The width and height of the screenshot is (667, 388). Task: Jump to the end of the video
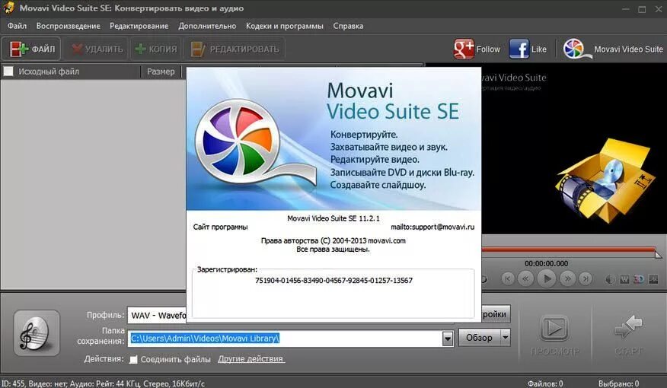pos(586,278)
